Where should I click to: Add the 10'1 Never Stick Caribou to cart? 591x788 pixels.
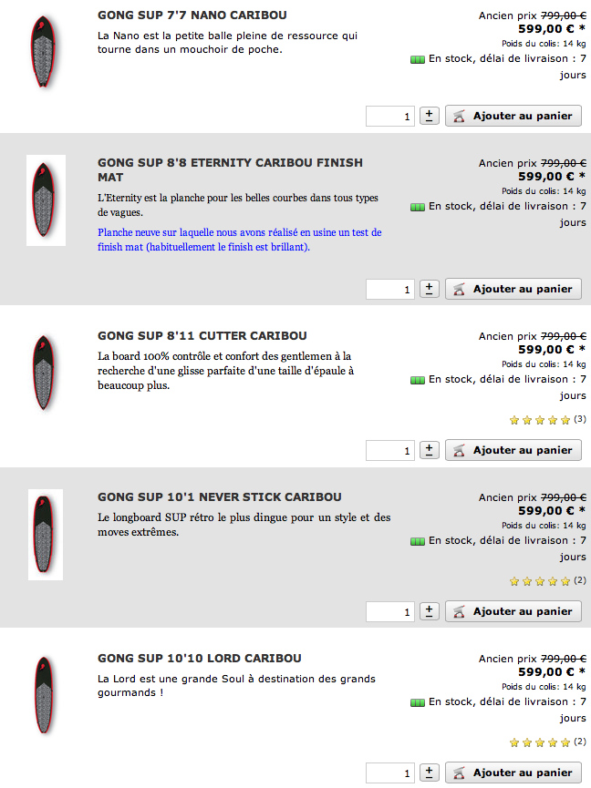(x=513, y=611)
